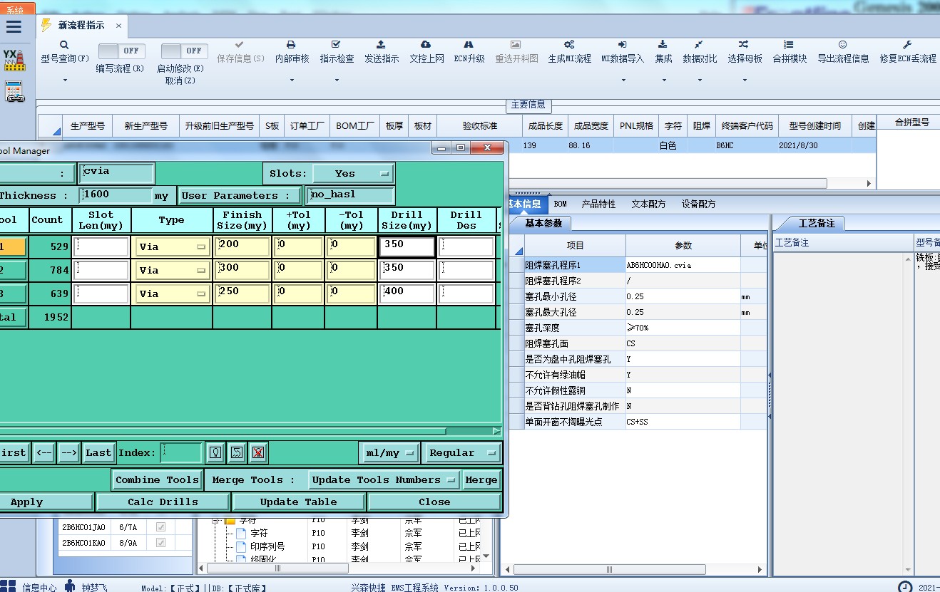Viewport: 940px width, 592px height.
Task: Click 导出流程信息 toolbar icon
Action: tap(842, 44)
